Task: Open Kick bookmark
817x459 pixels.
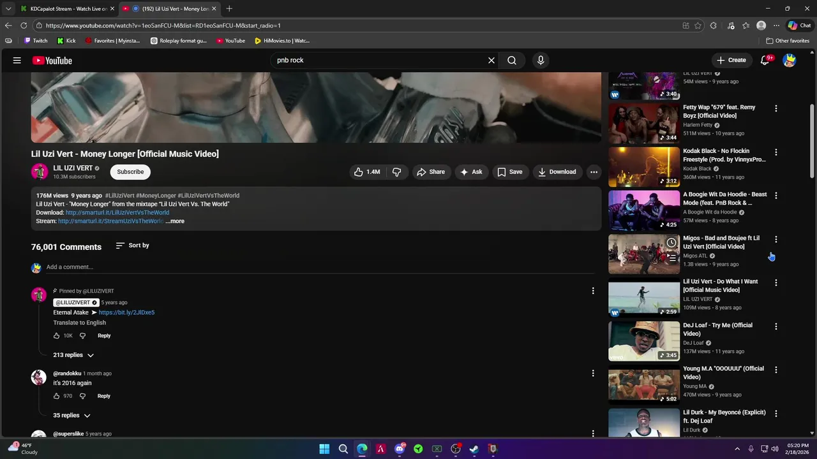Action: click(x=66, y=41)
